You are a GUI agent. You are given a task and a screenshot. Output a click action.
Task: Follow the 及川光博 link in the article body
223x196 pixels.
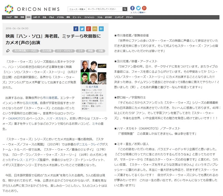point(31,103)
